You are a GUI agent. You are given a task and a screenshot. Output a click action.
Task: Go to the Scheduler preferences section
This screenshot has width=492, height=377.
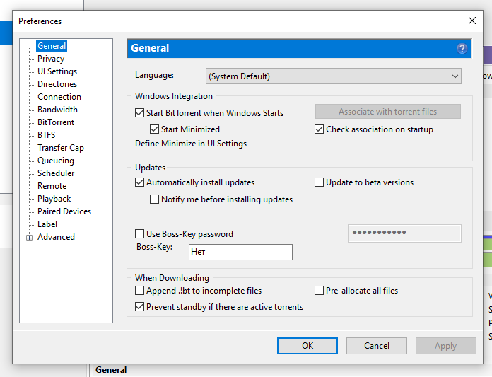click(x=56, y=173)
